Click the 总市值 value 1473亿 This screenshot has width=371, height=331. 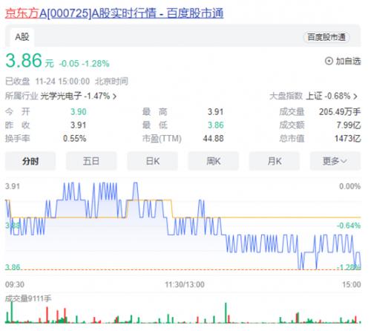pos(348,139)
